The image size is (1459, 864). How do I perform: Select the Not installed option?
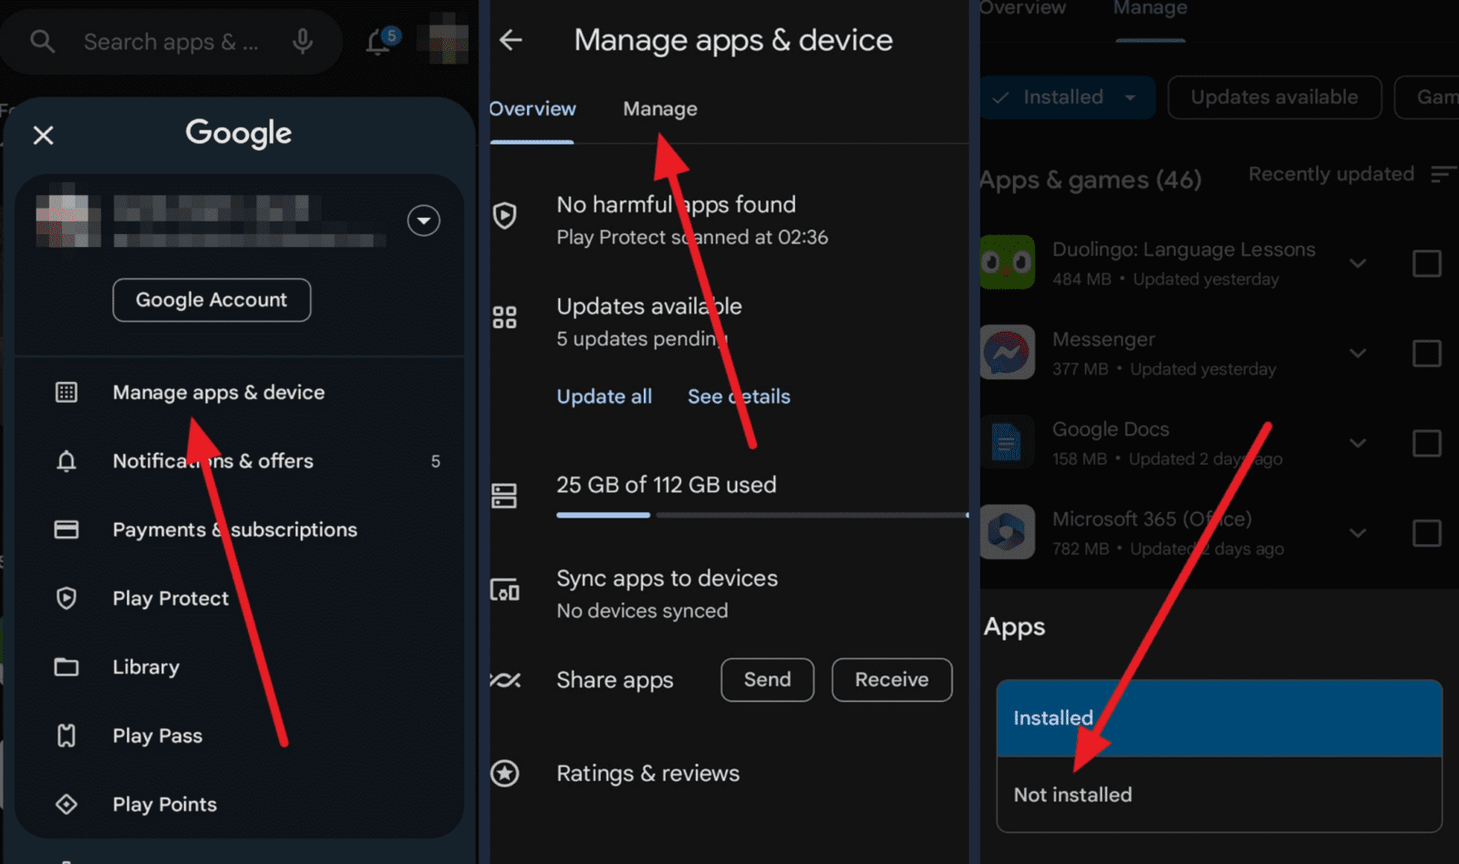point(1219,795)
